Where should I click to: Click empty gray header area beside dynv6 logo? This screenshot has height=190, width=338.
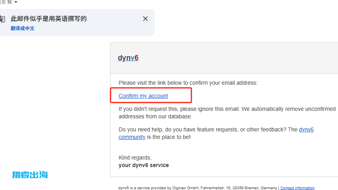pos(238,58)
